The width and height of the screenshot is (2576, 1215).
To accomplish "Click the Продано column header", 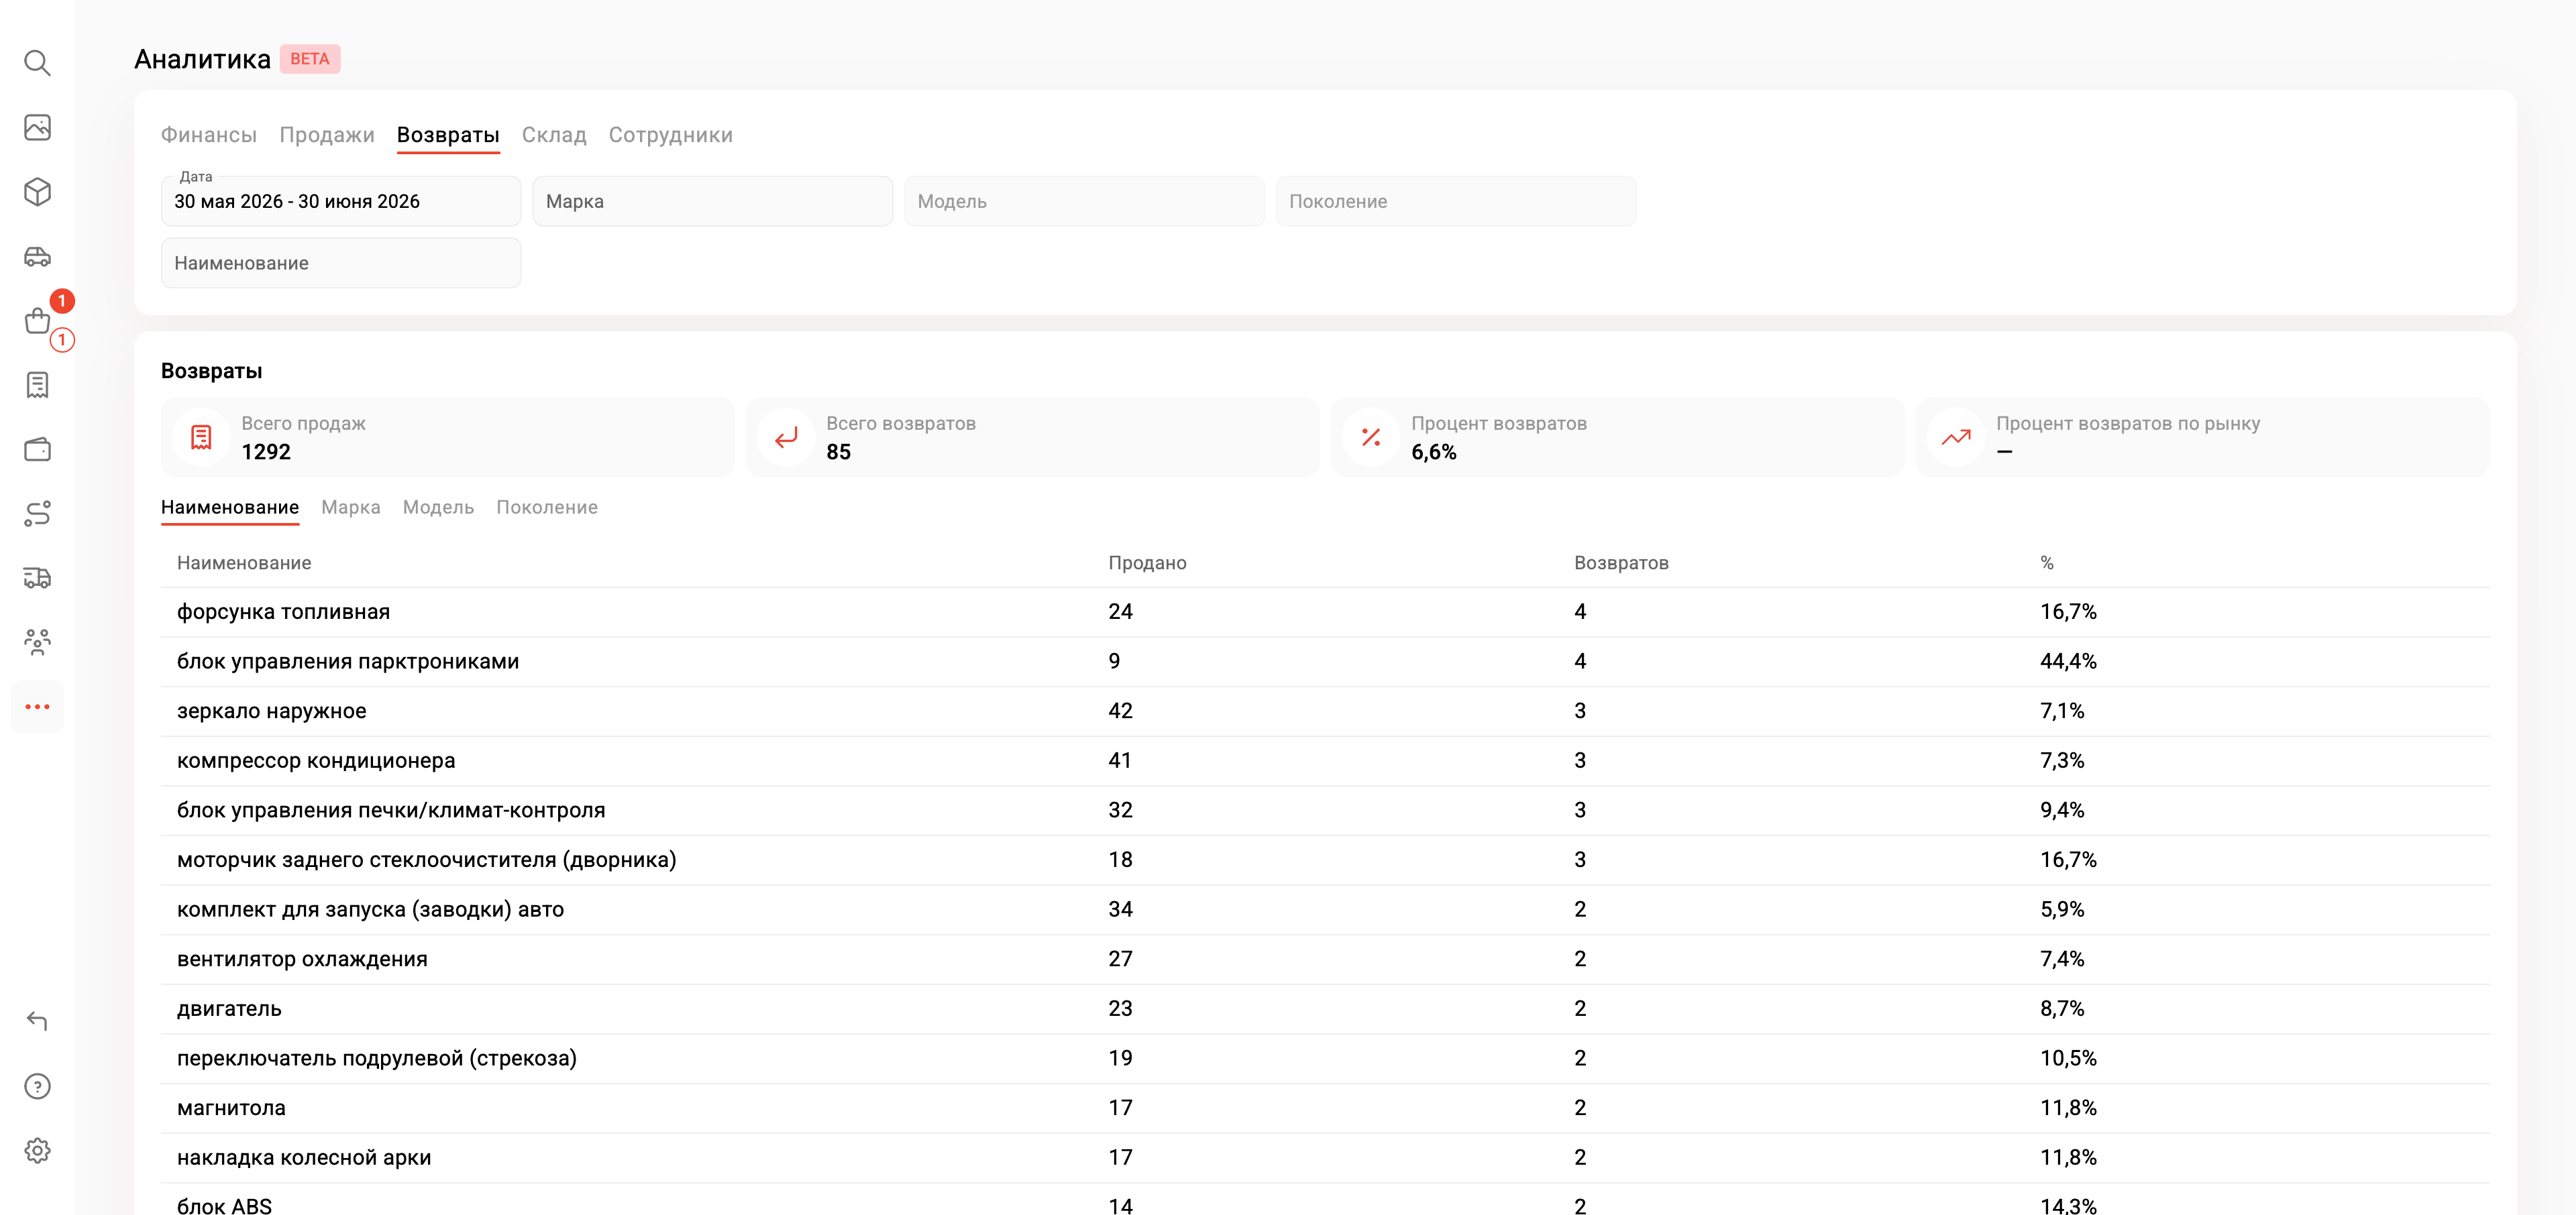I will click(x=1147, y=563).
